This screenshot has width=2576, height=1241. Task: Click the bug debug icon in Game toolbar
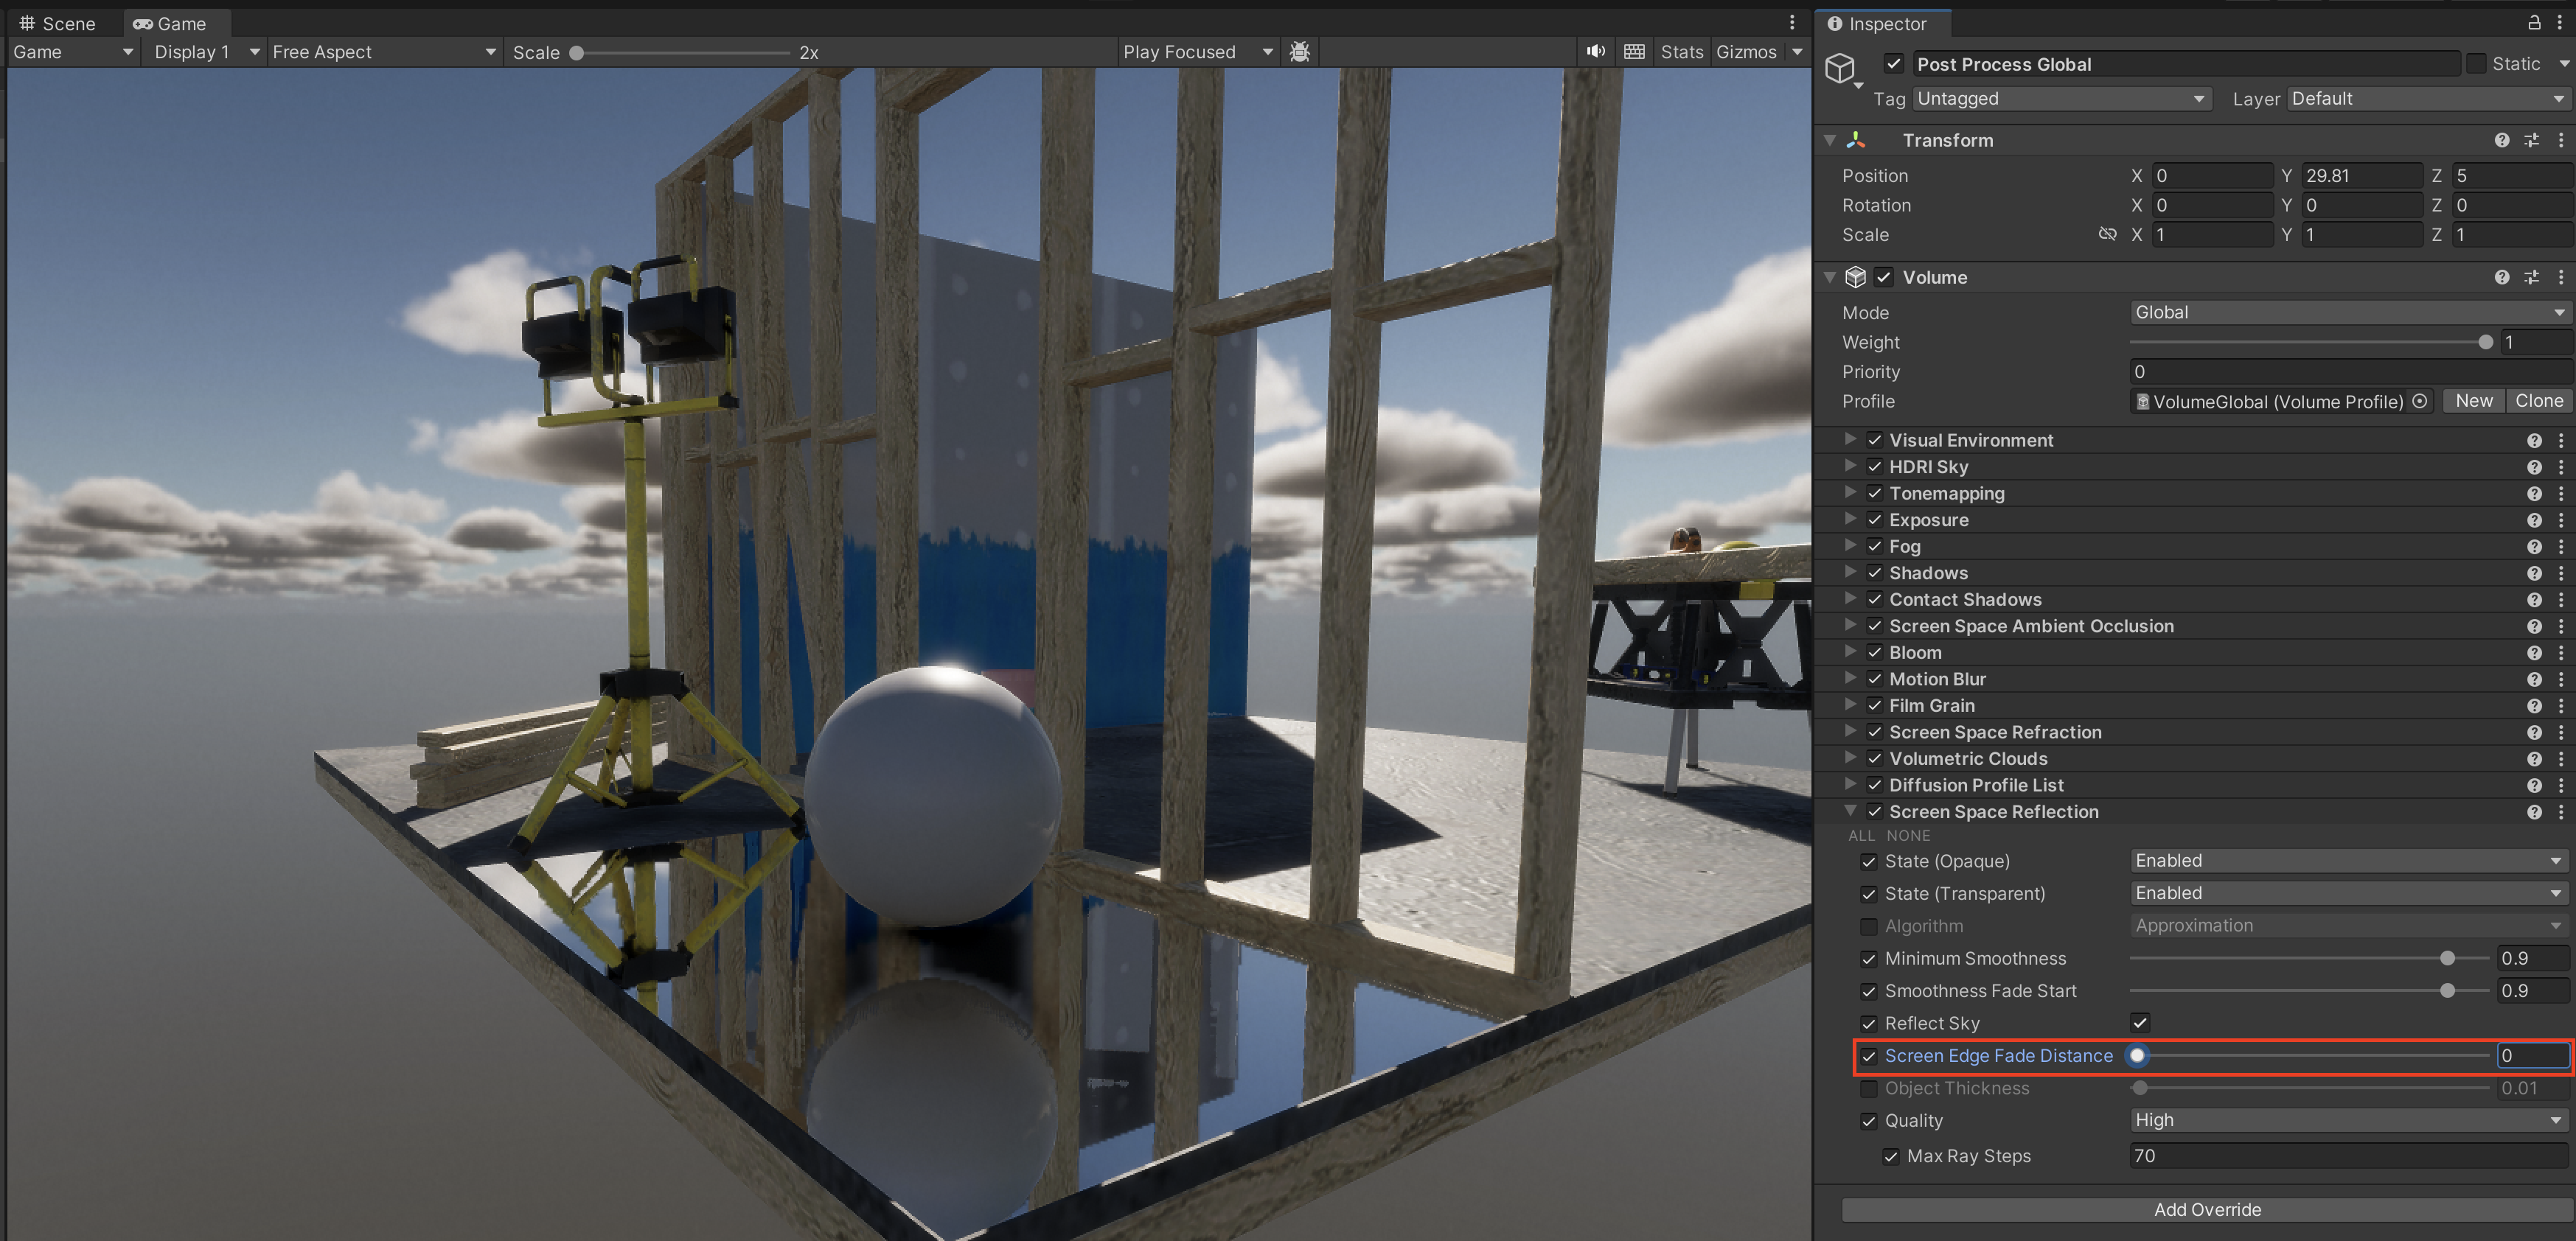tap(1299, 52)
